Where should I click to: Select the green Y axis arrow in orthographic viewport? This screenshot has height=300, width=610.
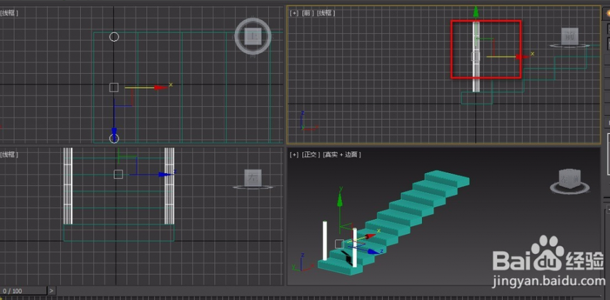[x=340, y=199]
